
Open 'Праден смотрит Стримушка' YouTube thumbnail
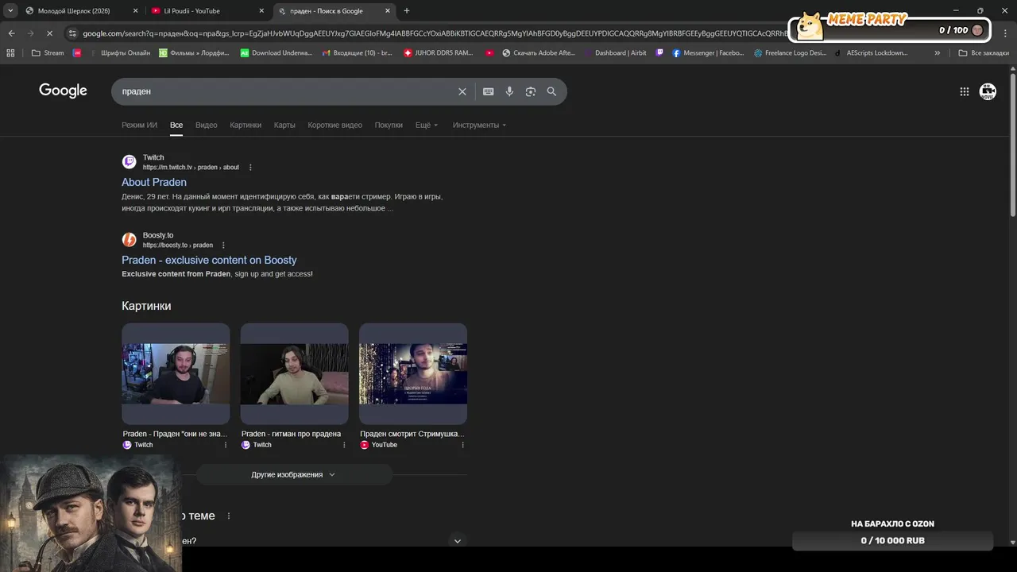[x=413, y=373]
